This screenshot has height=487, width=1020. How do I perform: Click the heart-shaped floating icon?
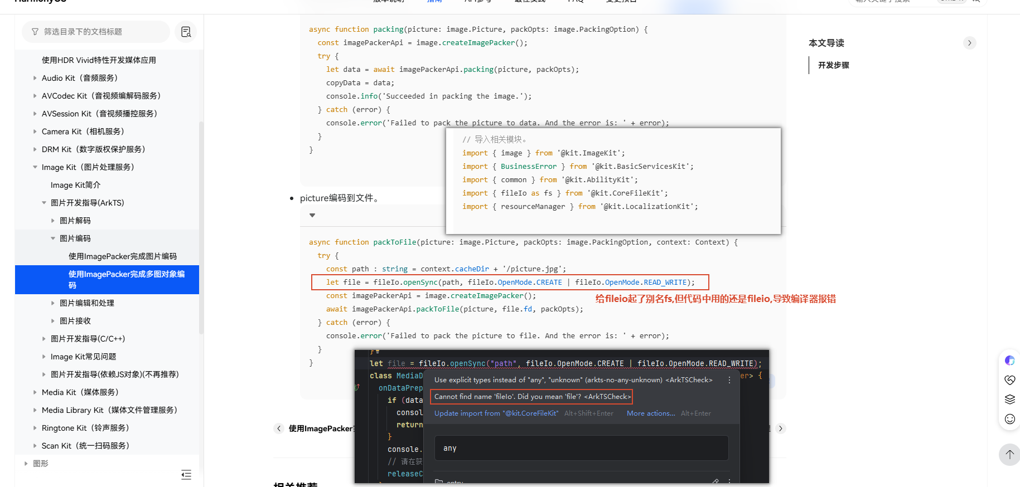[x=1009, y=380]
